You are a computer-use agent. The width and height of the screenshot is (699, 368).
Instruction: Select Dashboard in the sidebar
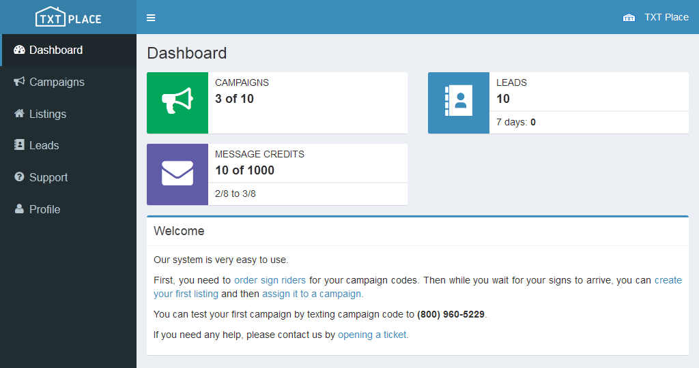(56, 50)
